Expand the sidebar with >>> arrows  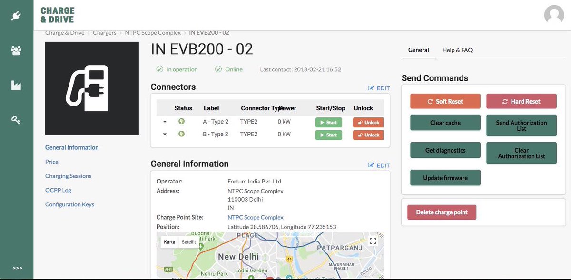coord(17,268)
